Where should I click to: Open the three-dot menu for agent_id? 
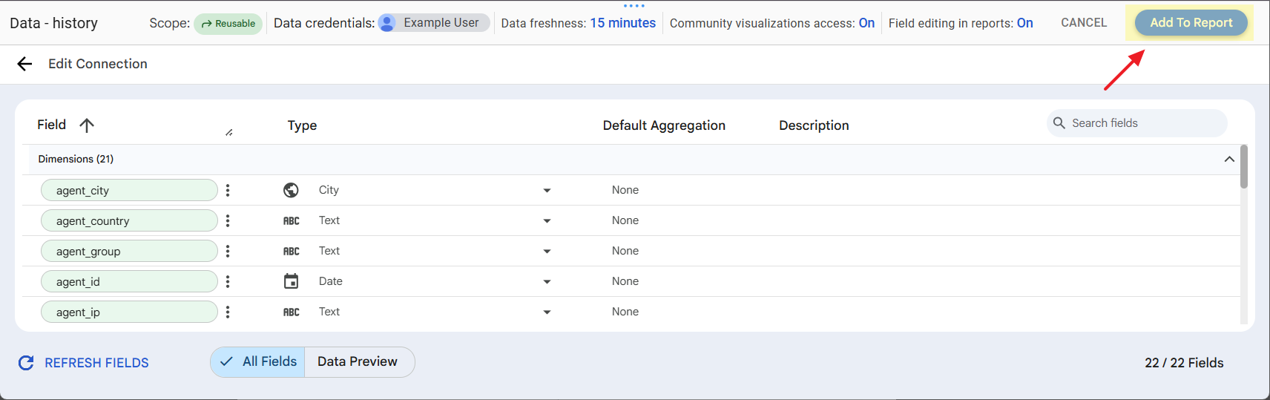(228, 282)
